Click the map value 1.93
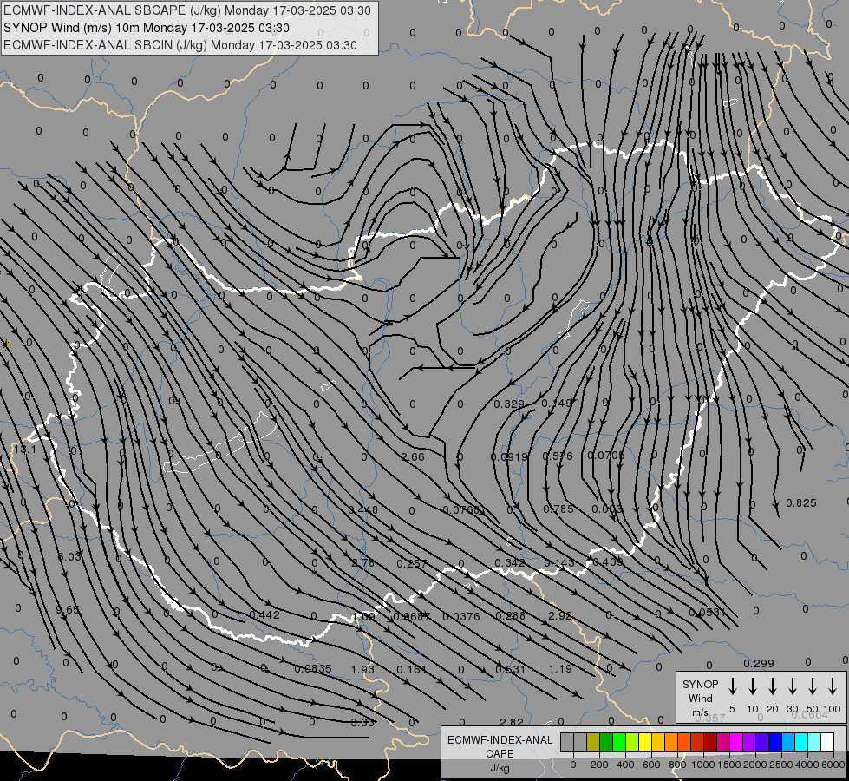This screenshot has width=849, height=781. point(362,669)
